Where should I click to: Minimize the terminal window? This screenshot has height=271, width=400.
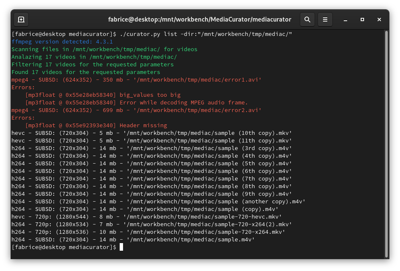tap(345, 19)
